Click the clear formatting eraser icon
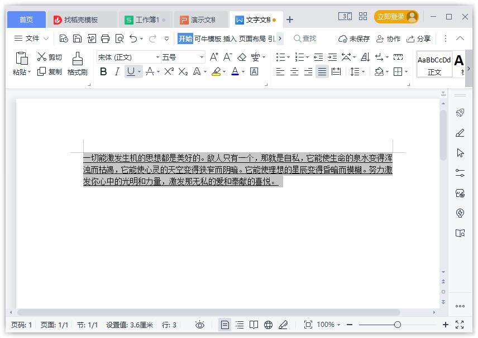Image resolution: width=478 pixels, height=338 pixels. tap(242, 57)
